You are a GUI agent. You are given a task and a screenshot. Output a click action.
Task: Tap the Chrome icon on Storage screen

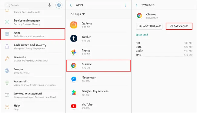pos(139,16)
